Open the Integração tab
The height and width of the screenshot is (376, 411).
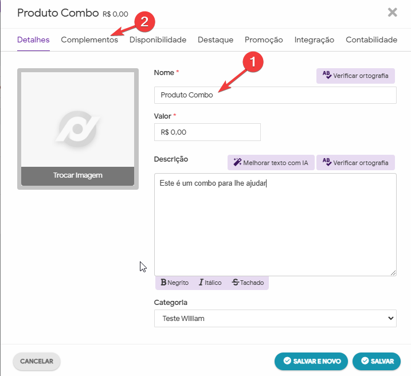(x=314, y=40)
